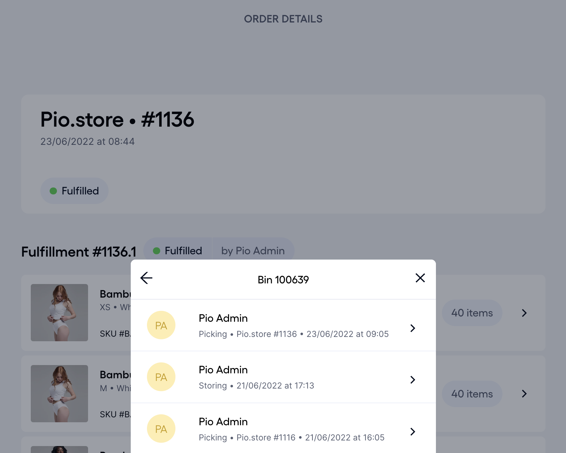Click the 40 items badge on XS row
The width and height of the screenshot is (566, 453).
pyautogui.click(x=472, y=313)
